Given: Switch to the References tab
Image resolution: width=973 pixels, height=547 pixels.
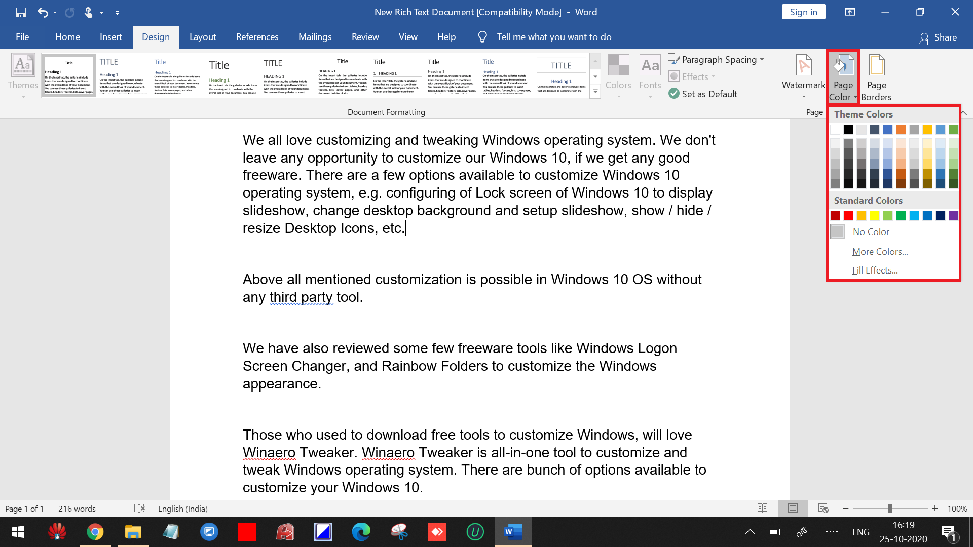Looking at the screenshot, I should 257,36.
